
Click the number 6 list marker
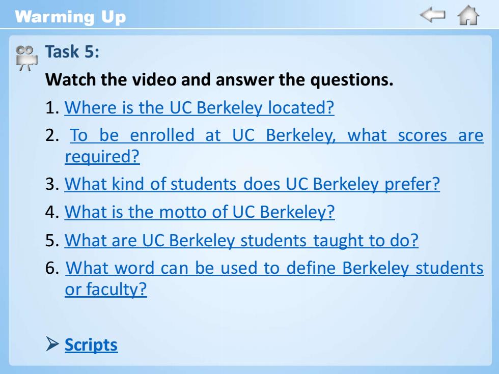(52, 268)
